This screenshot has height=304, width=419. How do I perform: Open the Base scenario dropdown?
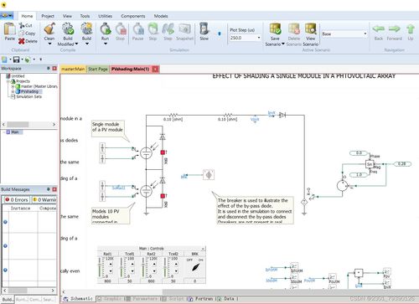(365, 34)
